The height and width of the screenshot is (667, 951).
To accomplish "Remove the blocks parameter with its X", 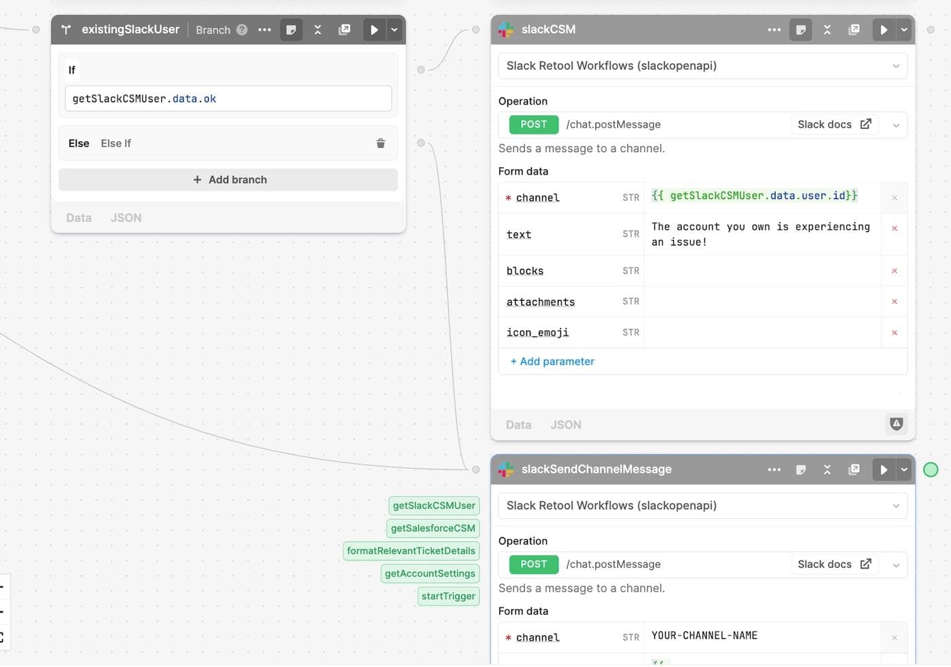I will [x=895, y=270].
